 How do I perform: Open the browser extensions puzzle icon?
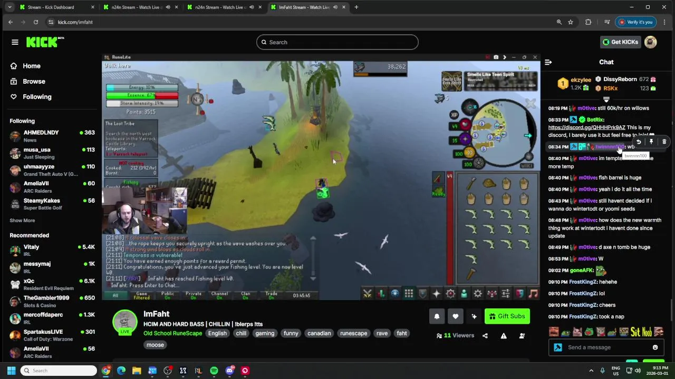589,22
